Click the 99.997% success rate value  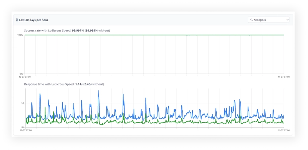pyautogui.click(x=78, y=31)
